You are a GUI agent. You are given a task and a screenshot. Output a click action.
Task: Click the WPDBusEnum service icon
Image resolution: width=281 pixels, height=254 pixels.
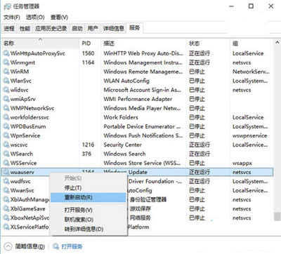(x=6, y=126)
